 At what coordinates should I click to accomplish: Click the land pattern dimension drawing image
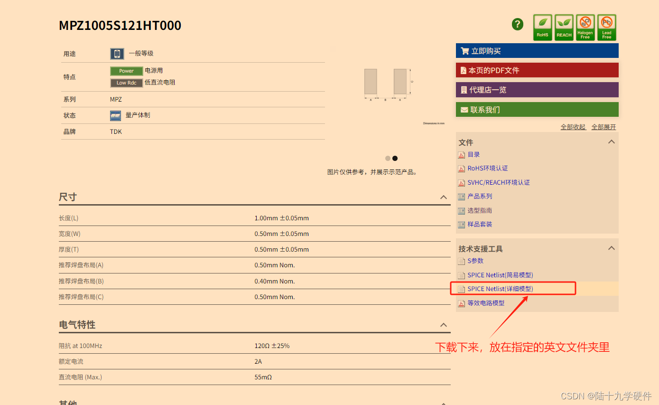pyautogui.click(x=389, y=85)
